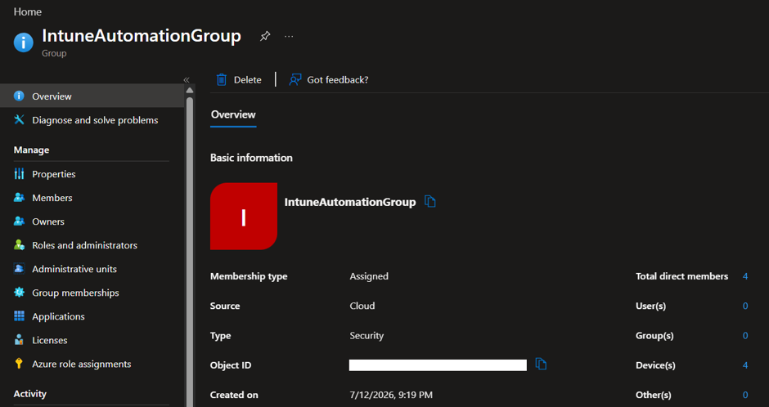Click the Azure role assignments key icon
The image size is (769, 407).
pos(19,364)
